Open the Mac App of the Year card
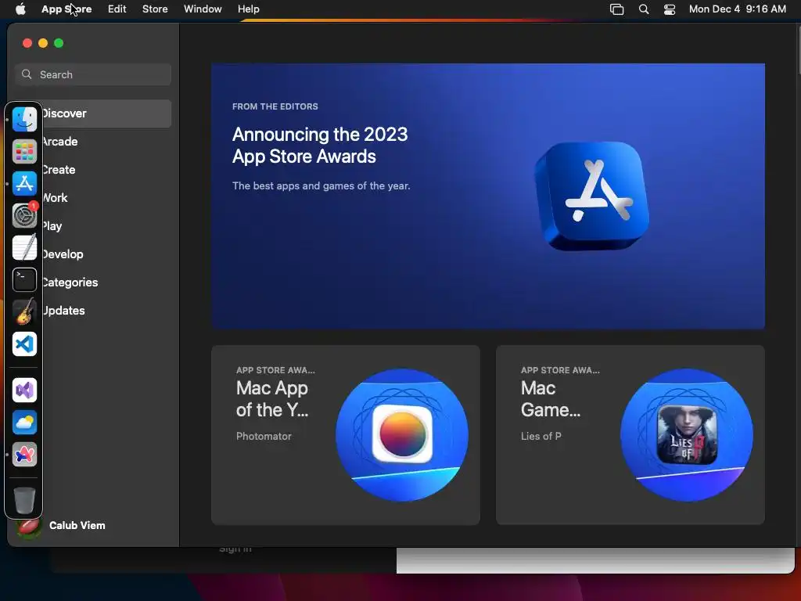The height and width of the screenshot is (601, 801). (345, 435)
